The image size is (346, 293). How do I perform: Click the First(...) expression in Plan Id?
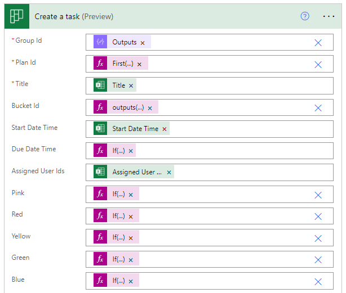pos(123,64)
